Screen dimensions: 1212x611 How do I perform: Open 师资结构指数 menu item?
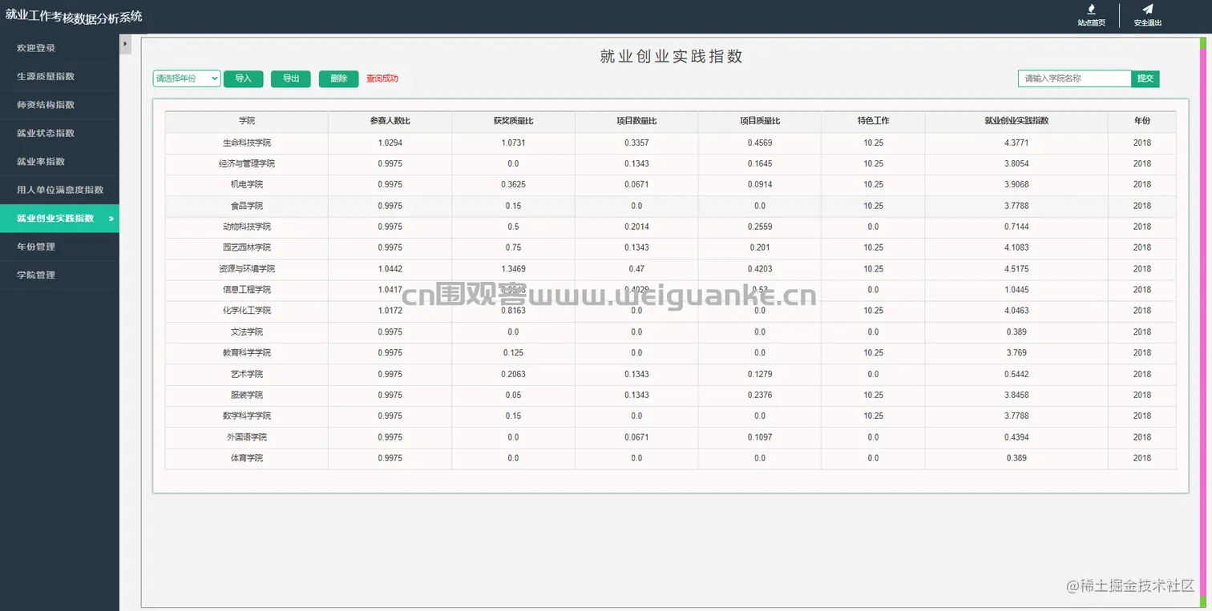pyautogui.click(x=59, y=105)
